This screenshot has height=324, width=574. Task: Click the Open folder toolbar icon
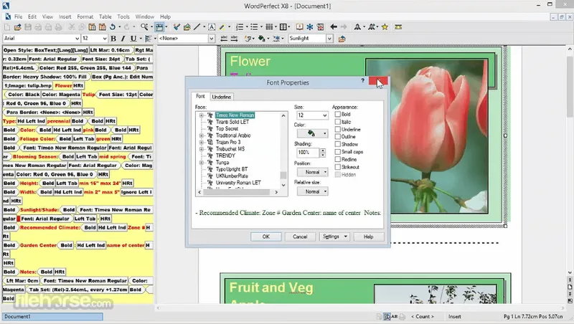[x=17, y=27]
